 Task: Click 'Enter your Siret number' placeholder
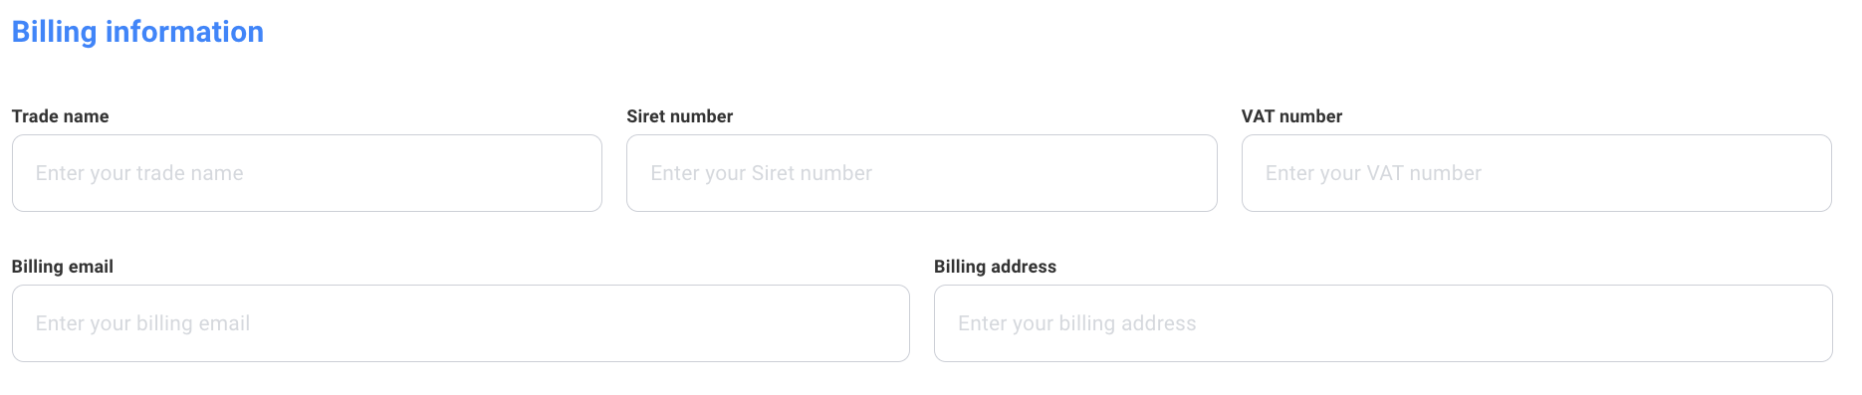[761, 173]
